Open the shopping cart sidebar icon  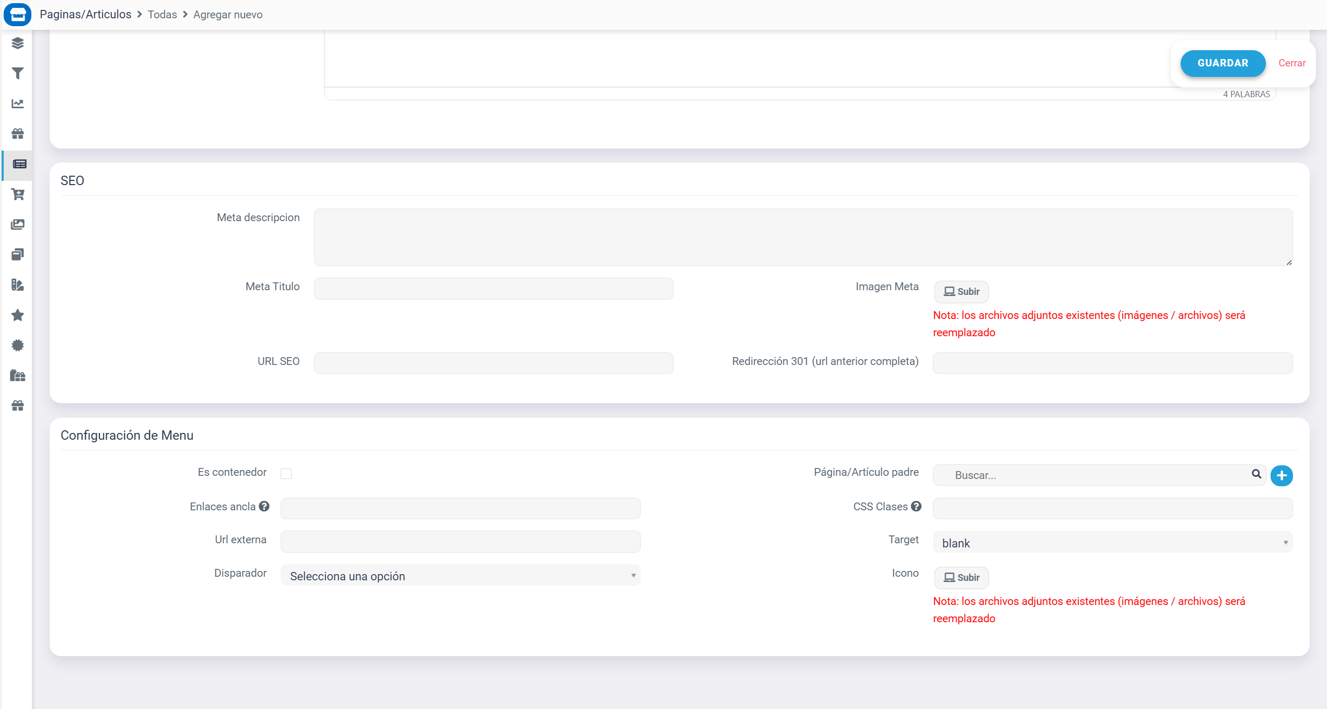pyautogui.click(x=18, y=195)
